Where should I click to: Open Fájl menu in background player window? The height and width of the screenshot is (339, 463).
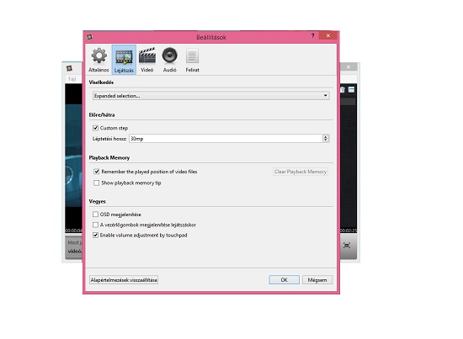click(72, 79)
